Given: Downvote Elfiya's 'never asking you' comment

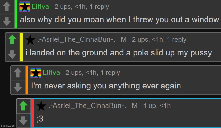Looking at the screenshot, I should click(18, 88).
